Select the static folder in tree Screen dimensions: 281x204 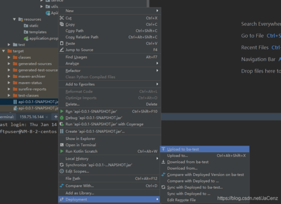point(34,26)
